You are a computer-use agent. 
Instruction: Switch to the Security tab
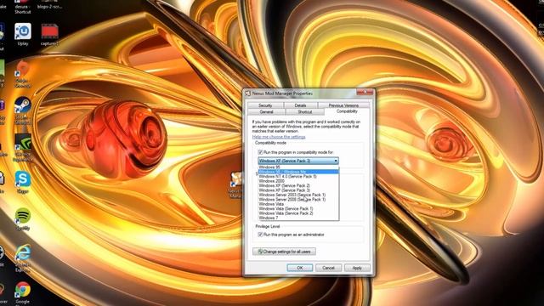tap(265, 105)
